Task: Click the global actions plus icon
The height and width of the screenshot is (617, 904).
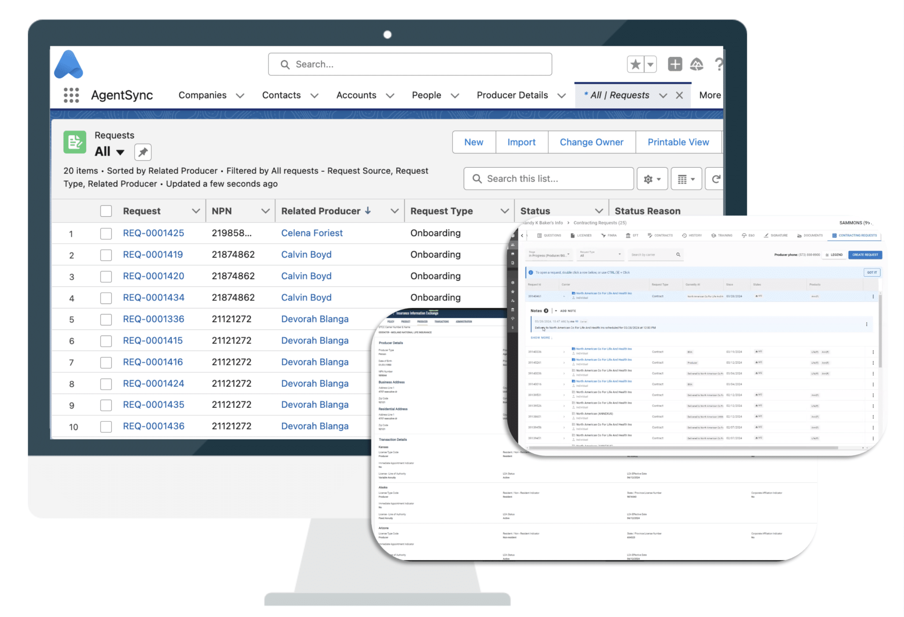Action: (x=675, y=64)
